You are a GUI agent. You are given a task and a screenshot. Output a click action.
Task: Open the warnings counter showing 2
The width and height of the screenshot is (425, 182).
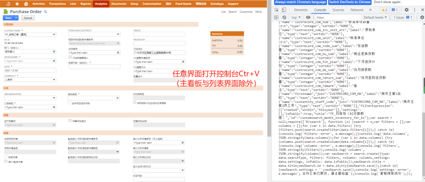tap(384, 10)
